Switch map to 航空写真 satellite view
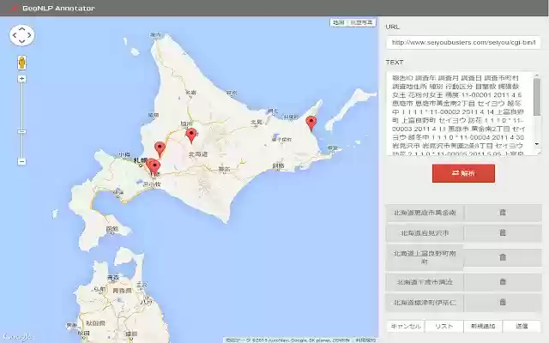The width and height of the screenshot is (549, 343). click(x=361, y=22)
